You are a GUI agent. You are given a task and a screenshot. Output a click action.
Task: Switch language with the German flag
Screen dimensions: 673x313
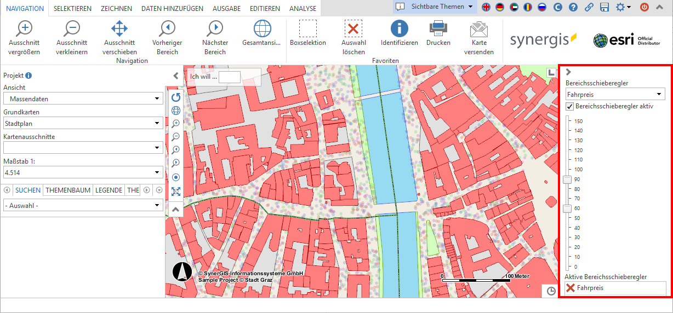point(500,7)
